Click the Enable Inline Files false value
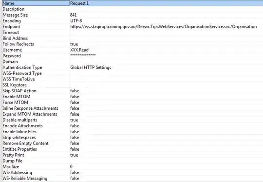263x182 pixels. (75, 132)
